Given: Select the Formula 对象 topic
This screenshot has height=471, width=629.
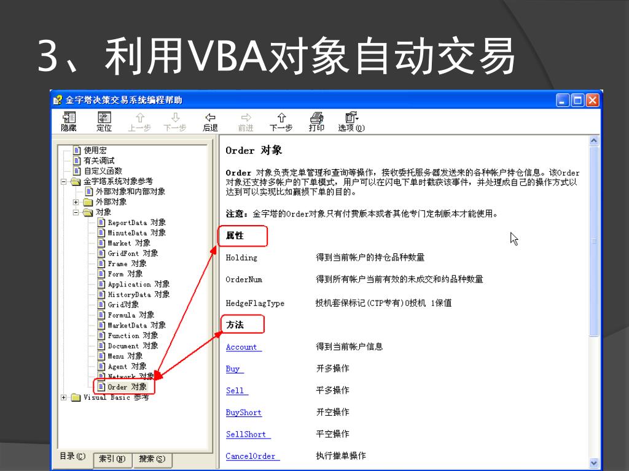Looking at the screenshot, I should pyautogui.click(x=131, y=315).
